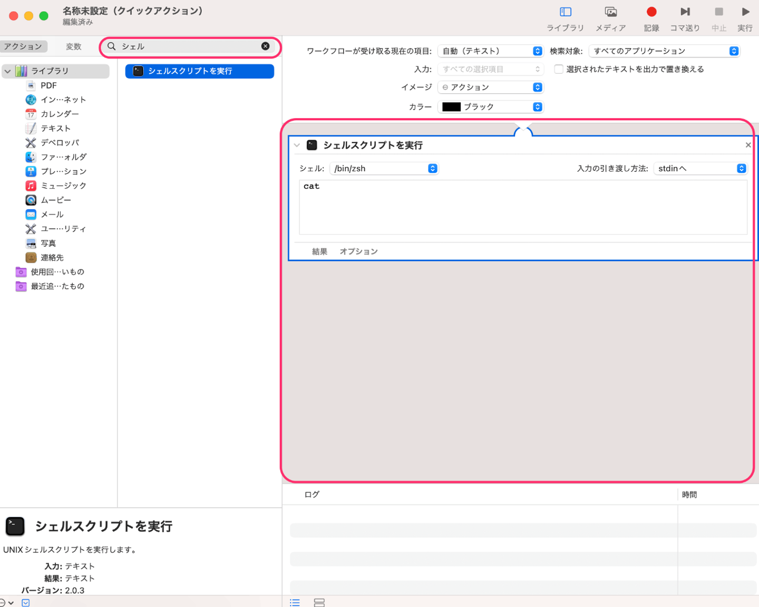Show the workflow variables view icon
759x607 pixels.
tap(319, 602)
